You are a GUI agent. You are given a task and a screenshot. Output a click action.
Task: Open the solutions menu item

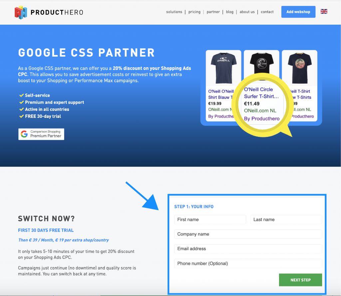pyautogui.click(x=174, y=12)
